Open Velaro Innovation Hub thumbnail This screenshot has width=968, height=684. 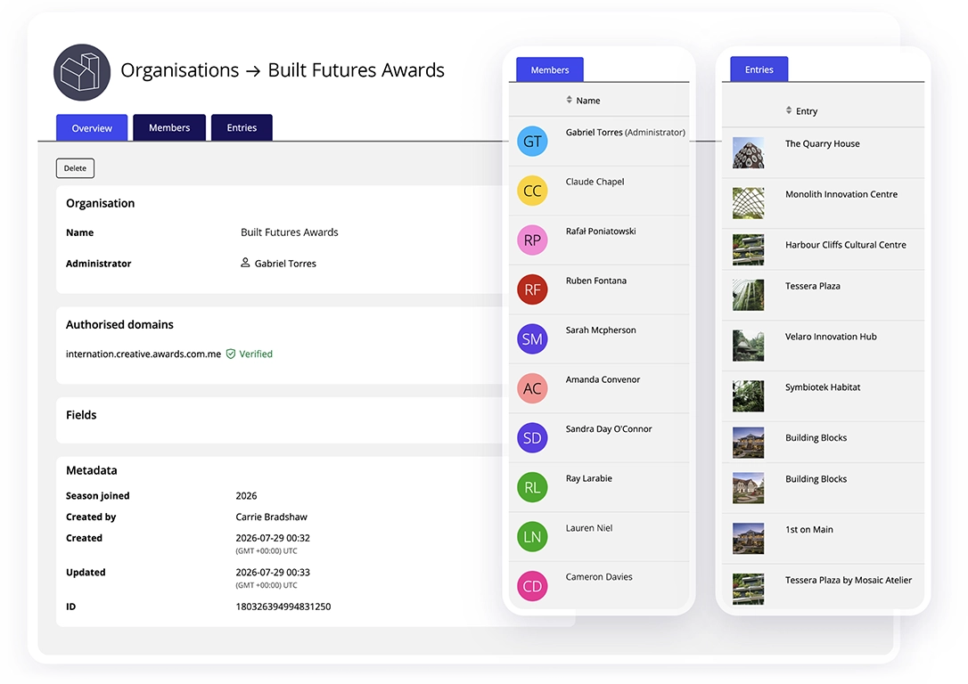point(748,346)
